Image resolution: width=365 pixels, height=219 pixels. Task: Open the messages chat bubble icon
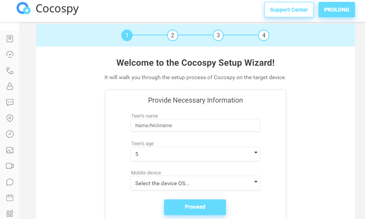[10, 103]
